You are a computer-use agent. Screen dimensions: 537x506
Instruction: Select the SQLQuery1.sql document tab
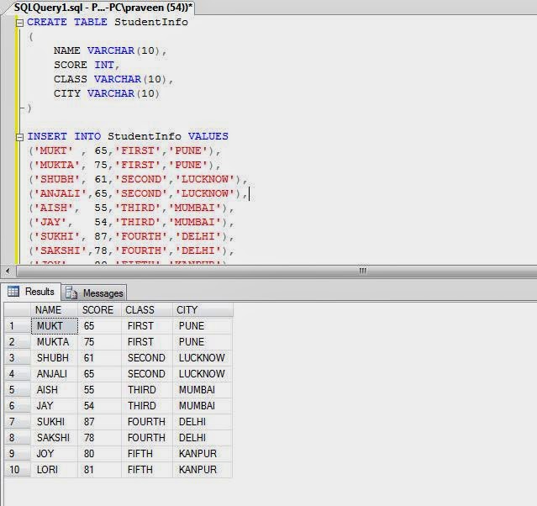[103, 8]
